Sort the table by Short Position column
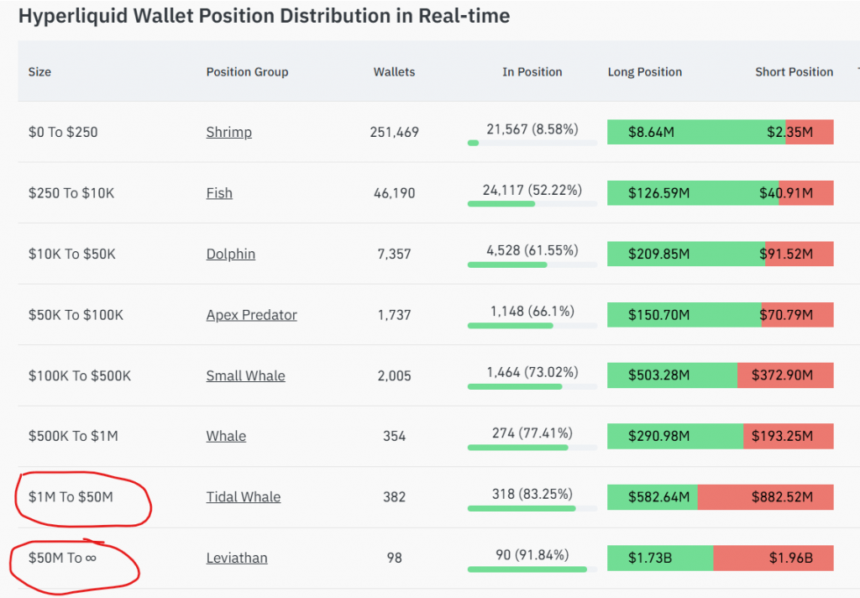The width and height of the screenshot is (860, 598). click(794, 72)
